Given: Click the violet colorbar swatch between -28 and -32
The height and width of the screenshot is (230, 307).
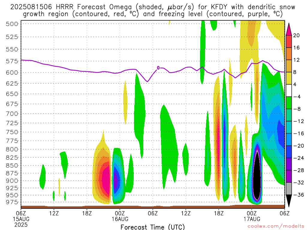Looking at the screenshot, I should point(289,177).
